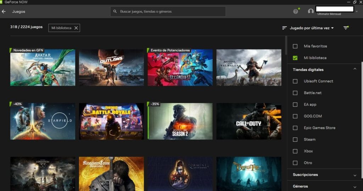
Task: Expand the Géneros section
Action: click(355, 186)
